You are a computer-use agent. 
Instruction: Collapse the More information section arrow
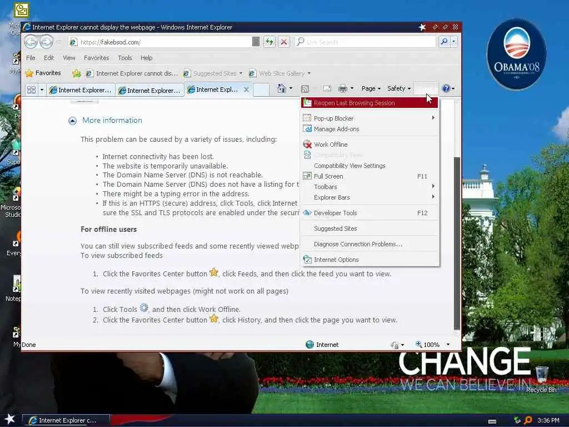pyautogui.click(x=73, y=121)
